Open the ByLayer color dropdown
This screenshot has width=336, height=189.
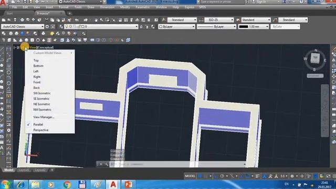[x=176, y=27]
